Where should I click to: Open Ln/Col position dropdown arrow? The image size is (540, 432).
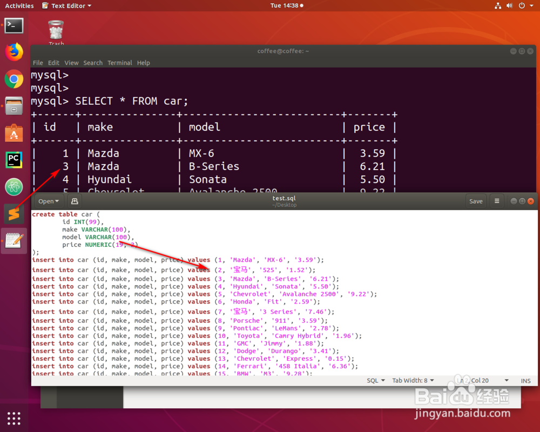[x=507, y=380]
